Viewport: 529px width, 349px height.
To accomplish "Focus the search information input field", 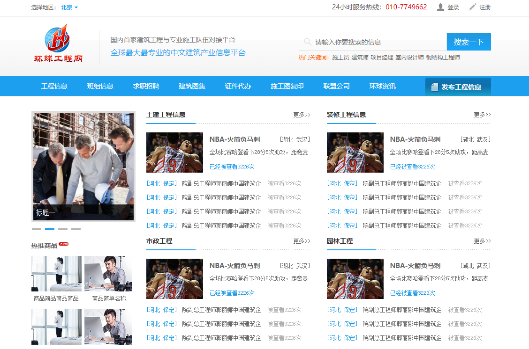I will pyautogui.click(x=378, y=42).
